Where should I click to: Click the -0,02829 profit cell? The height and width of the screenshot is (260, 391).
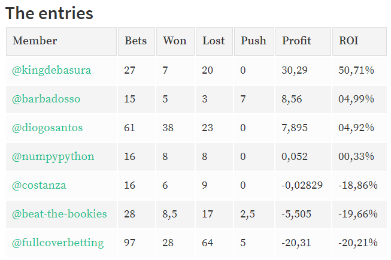(x=303, y=185)
